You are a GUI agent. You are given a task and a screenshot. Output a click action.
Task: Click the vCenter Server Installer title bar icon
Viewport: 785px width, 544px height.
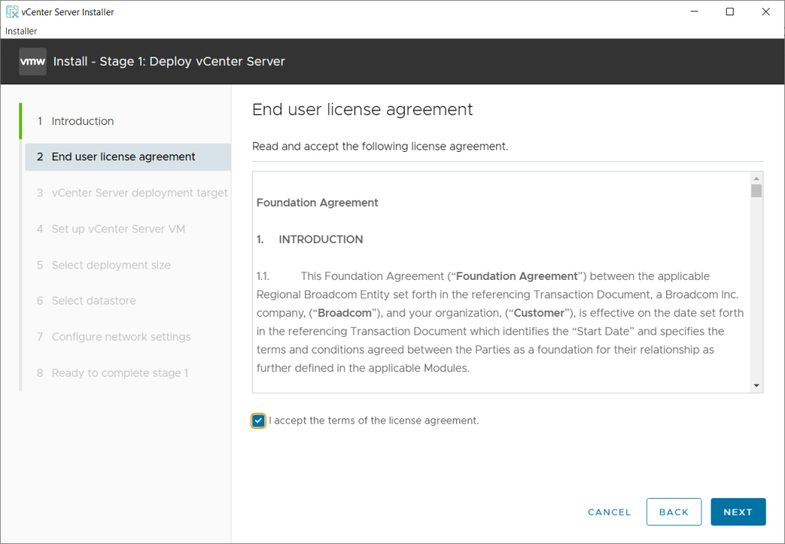11,12
